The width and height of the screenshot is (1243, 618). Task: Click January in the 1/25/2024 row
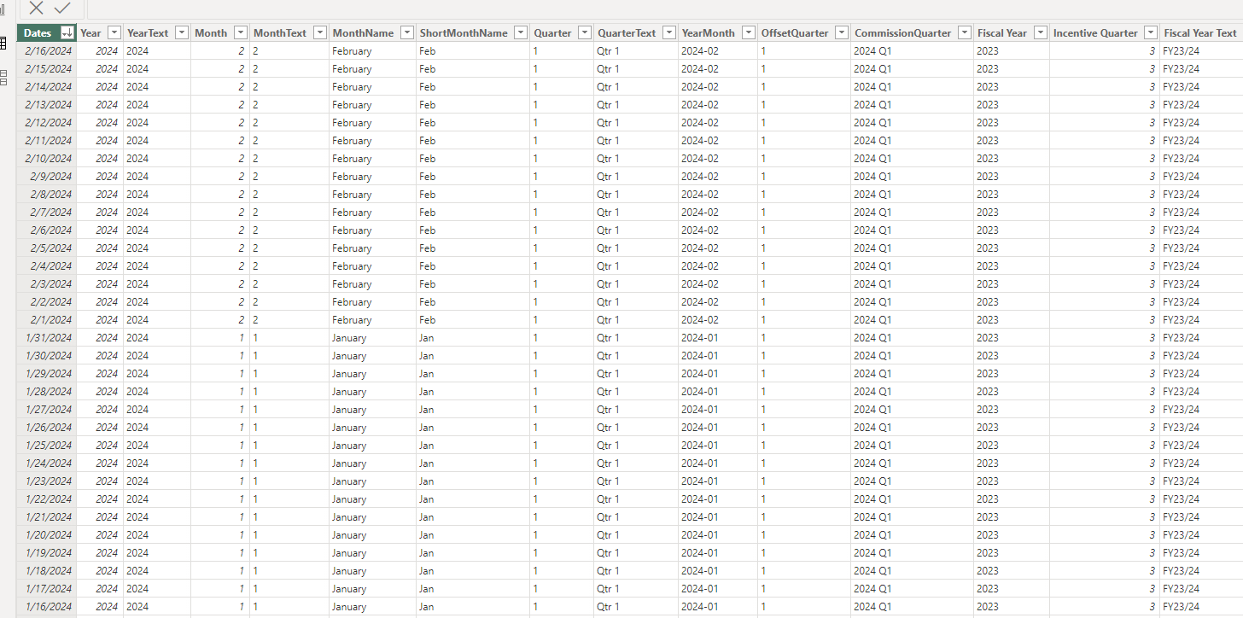click(x=349, y=446)
